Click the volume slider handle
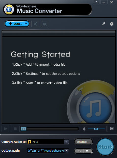 point(96,129)
